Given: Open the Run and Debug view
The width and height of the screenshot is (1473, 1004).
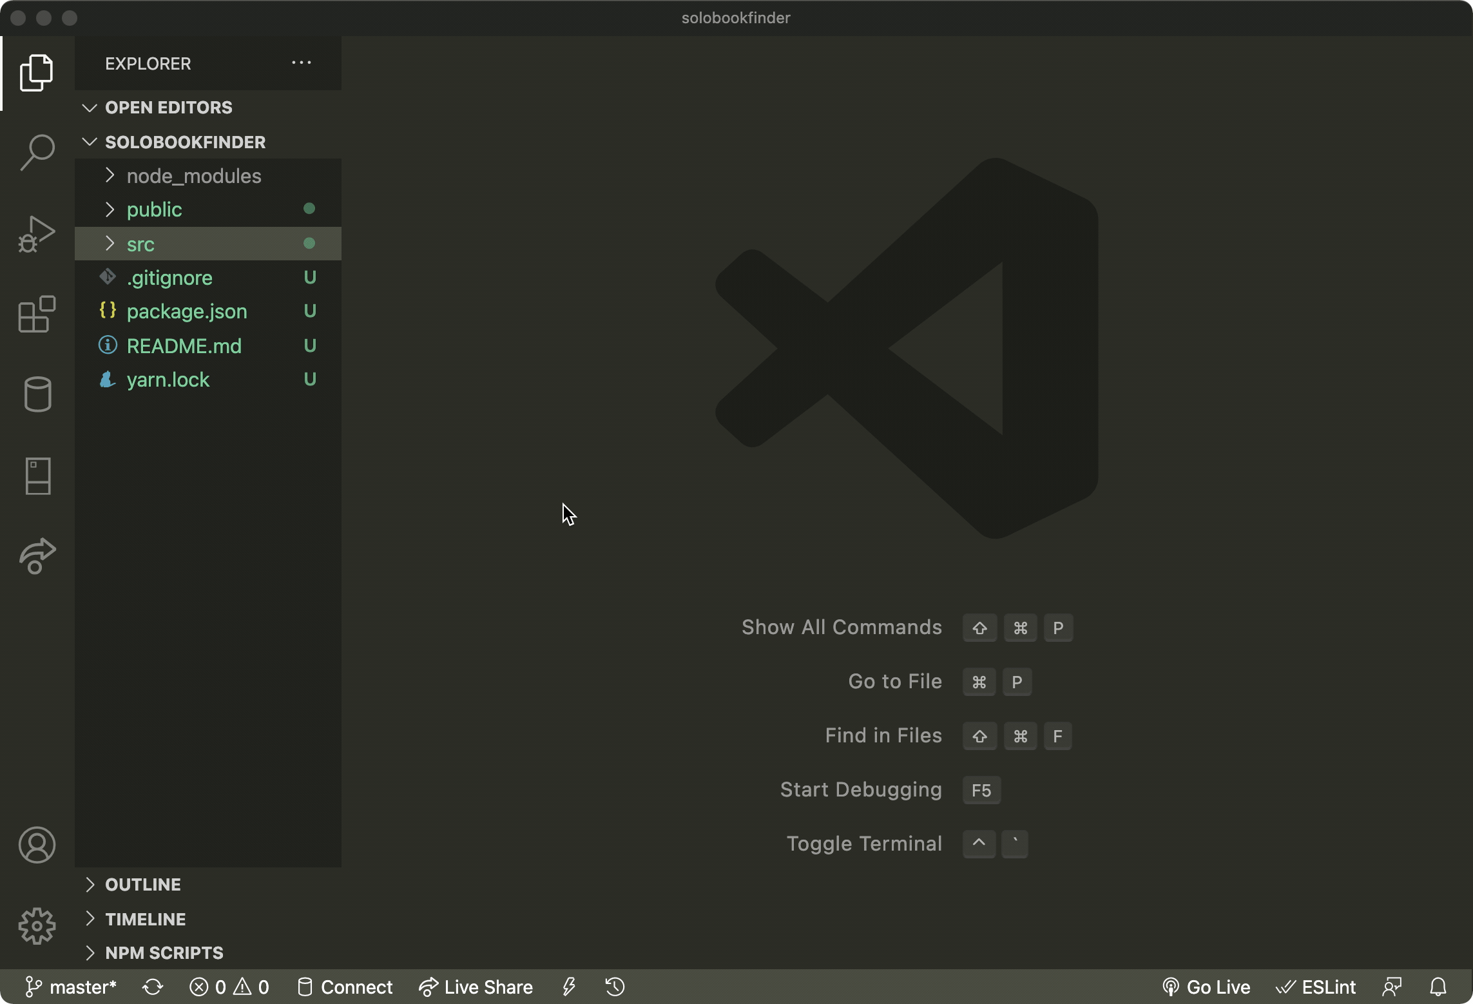Looking at the screenshot, I should click(x=37, y=234).
